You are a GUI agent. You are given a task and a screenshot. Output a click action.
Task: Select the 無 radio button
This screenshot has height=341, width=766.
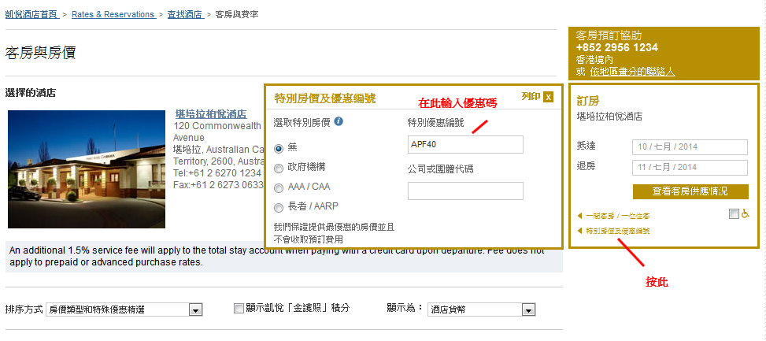(x=278, y=147)
